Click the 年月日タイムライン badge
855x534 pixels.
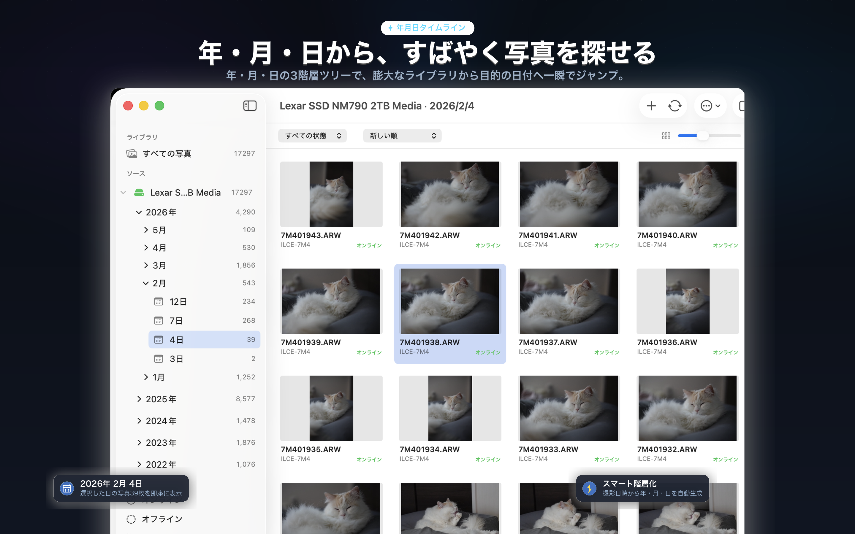tap(427, 28)
